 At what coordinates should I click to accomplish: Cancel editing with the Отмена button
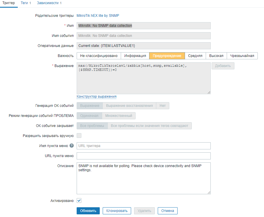click(168, 211)
